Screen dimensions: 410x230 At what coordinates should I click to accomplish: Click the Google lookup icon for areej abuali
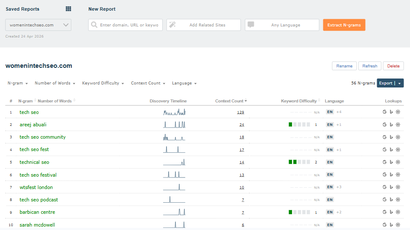pyautogui.click(x=384, y=125)
